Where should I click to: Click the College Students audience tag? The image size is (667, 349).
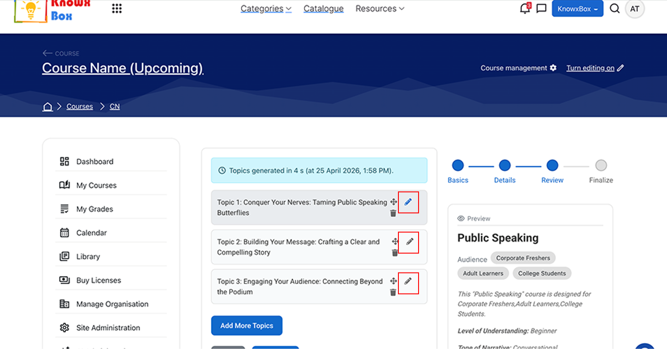point(542,273)
